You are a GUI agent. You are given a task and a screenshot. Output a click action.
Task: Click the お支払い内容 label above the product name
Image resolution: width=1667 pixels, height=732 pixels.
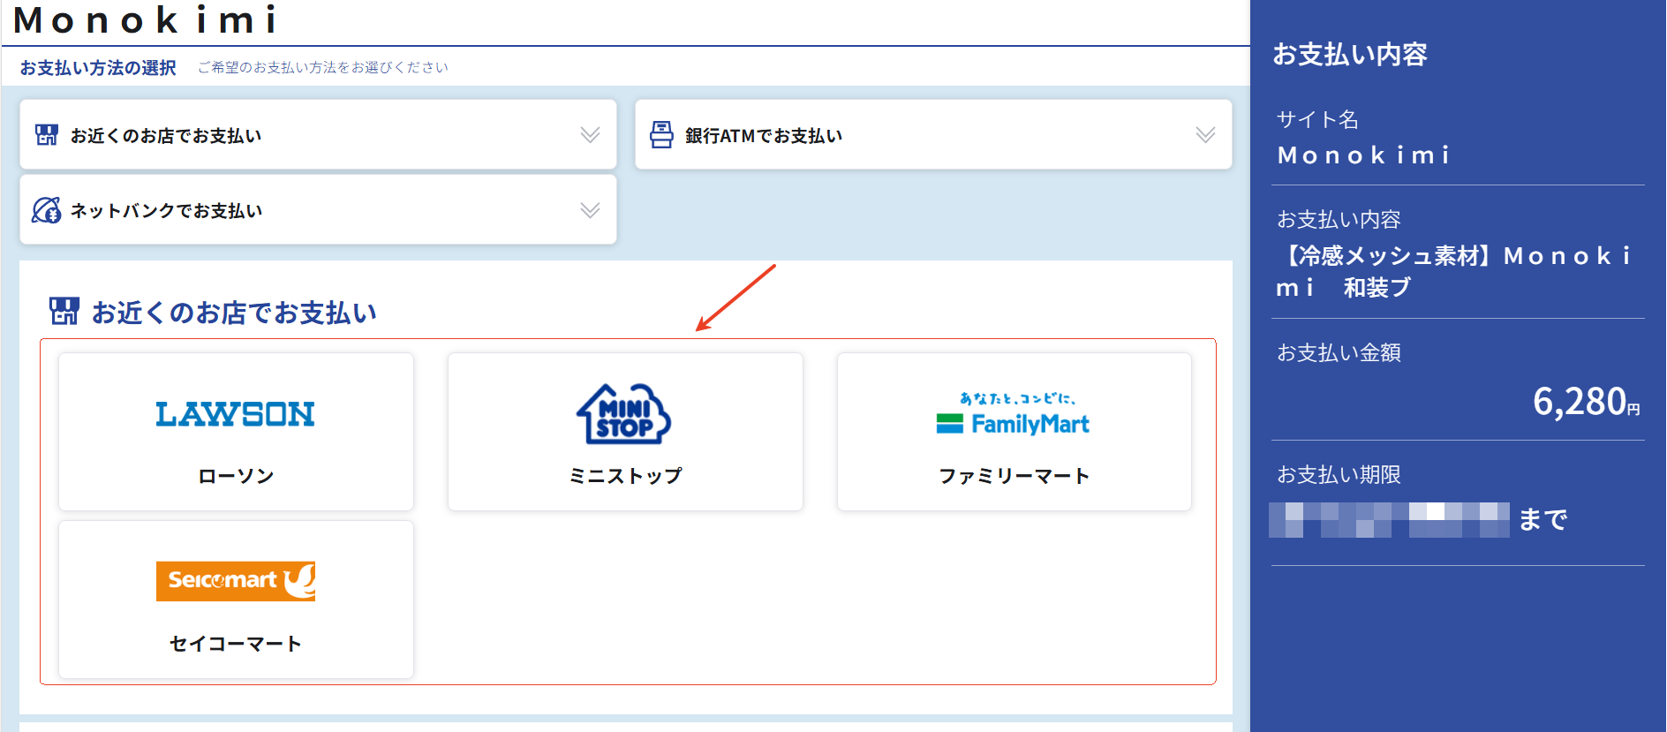pyautogui.click(x=1339, y=220)
